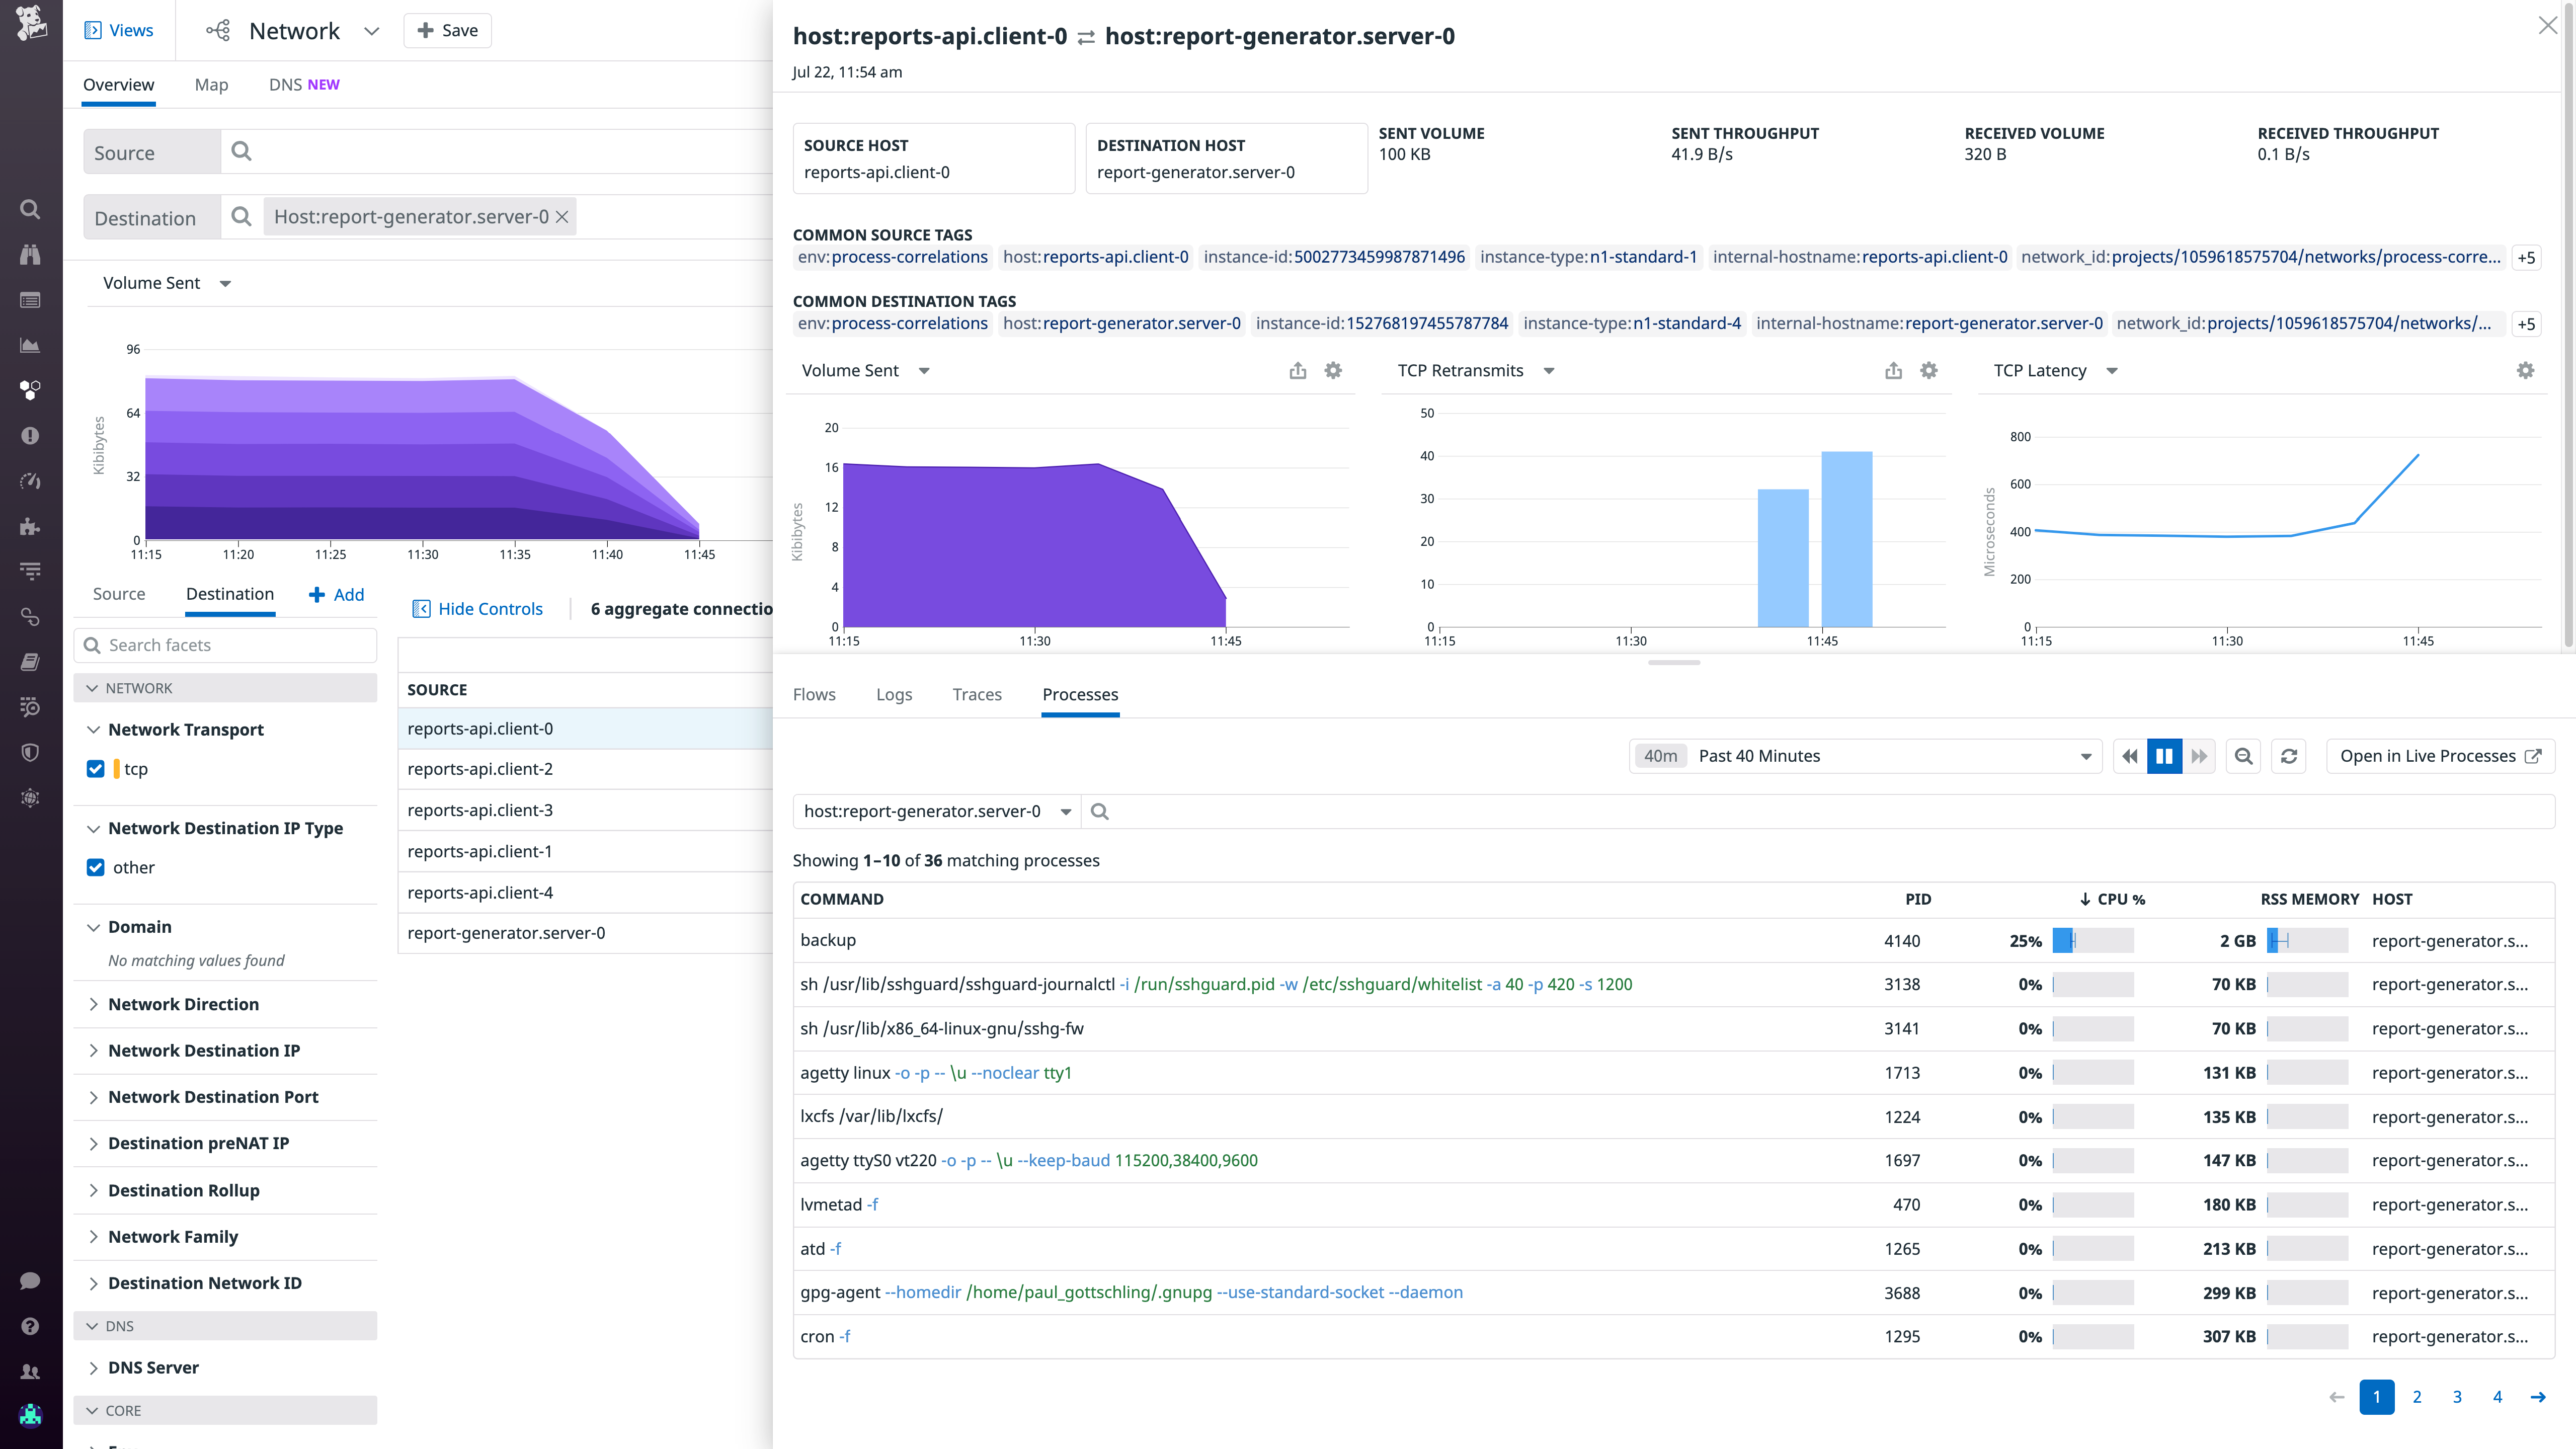Click process table page 3
The width and height of the screenshot is (2576, 1449).
click(x=2457, y=1397)
